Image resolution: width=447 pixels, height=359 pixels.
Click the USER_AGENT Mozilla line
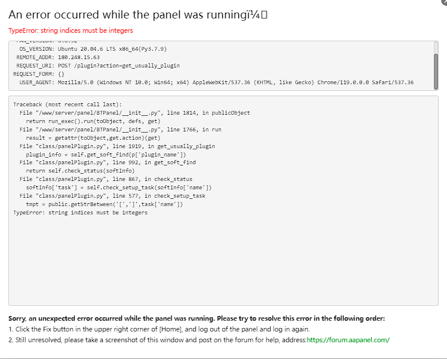[216, 82]
